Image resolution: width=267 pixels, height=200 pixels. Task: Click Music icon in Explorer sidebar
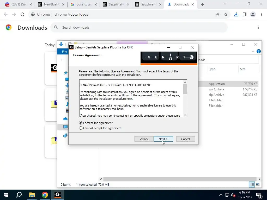[x=67, y=104]
